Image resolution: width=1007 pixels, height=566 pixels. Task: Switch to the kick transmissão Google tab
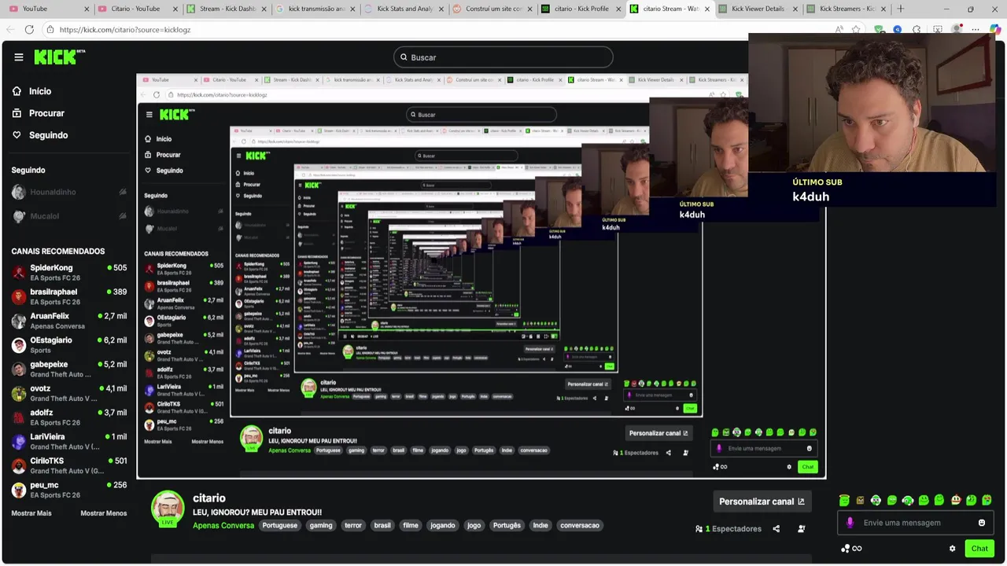pos(315,9)
